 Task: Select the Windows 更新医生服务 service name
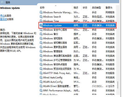tap(55, 47)
